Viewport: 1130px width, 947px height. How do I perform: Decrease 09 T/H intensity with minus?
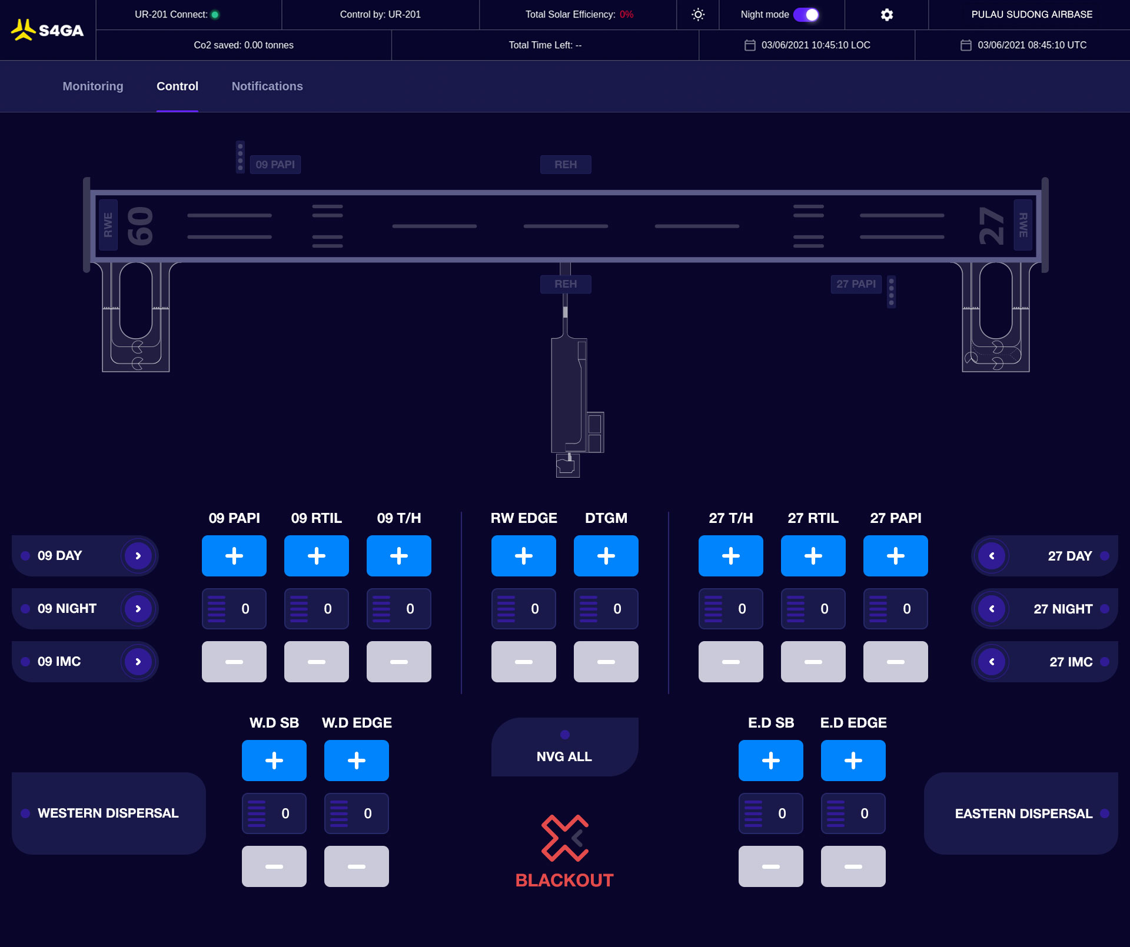(399, 662)
